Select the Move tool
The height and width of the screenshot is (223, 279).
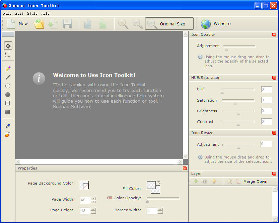point(8,46)
